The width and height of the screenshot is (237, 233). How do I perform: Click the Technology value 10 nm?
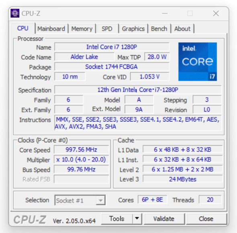tap(70, 76)
